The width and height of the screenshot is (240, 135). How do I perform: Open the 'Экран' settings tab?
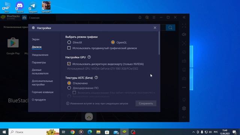click(36, 39)
